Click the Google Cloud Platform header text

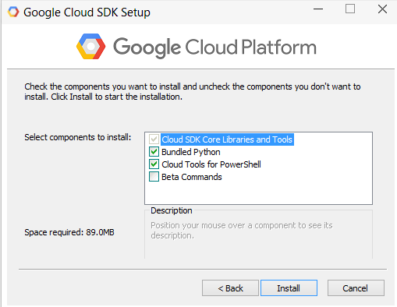point(214,48)
